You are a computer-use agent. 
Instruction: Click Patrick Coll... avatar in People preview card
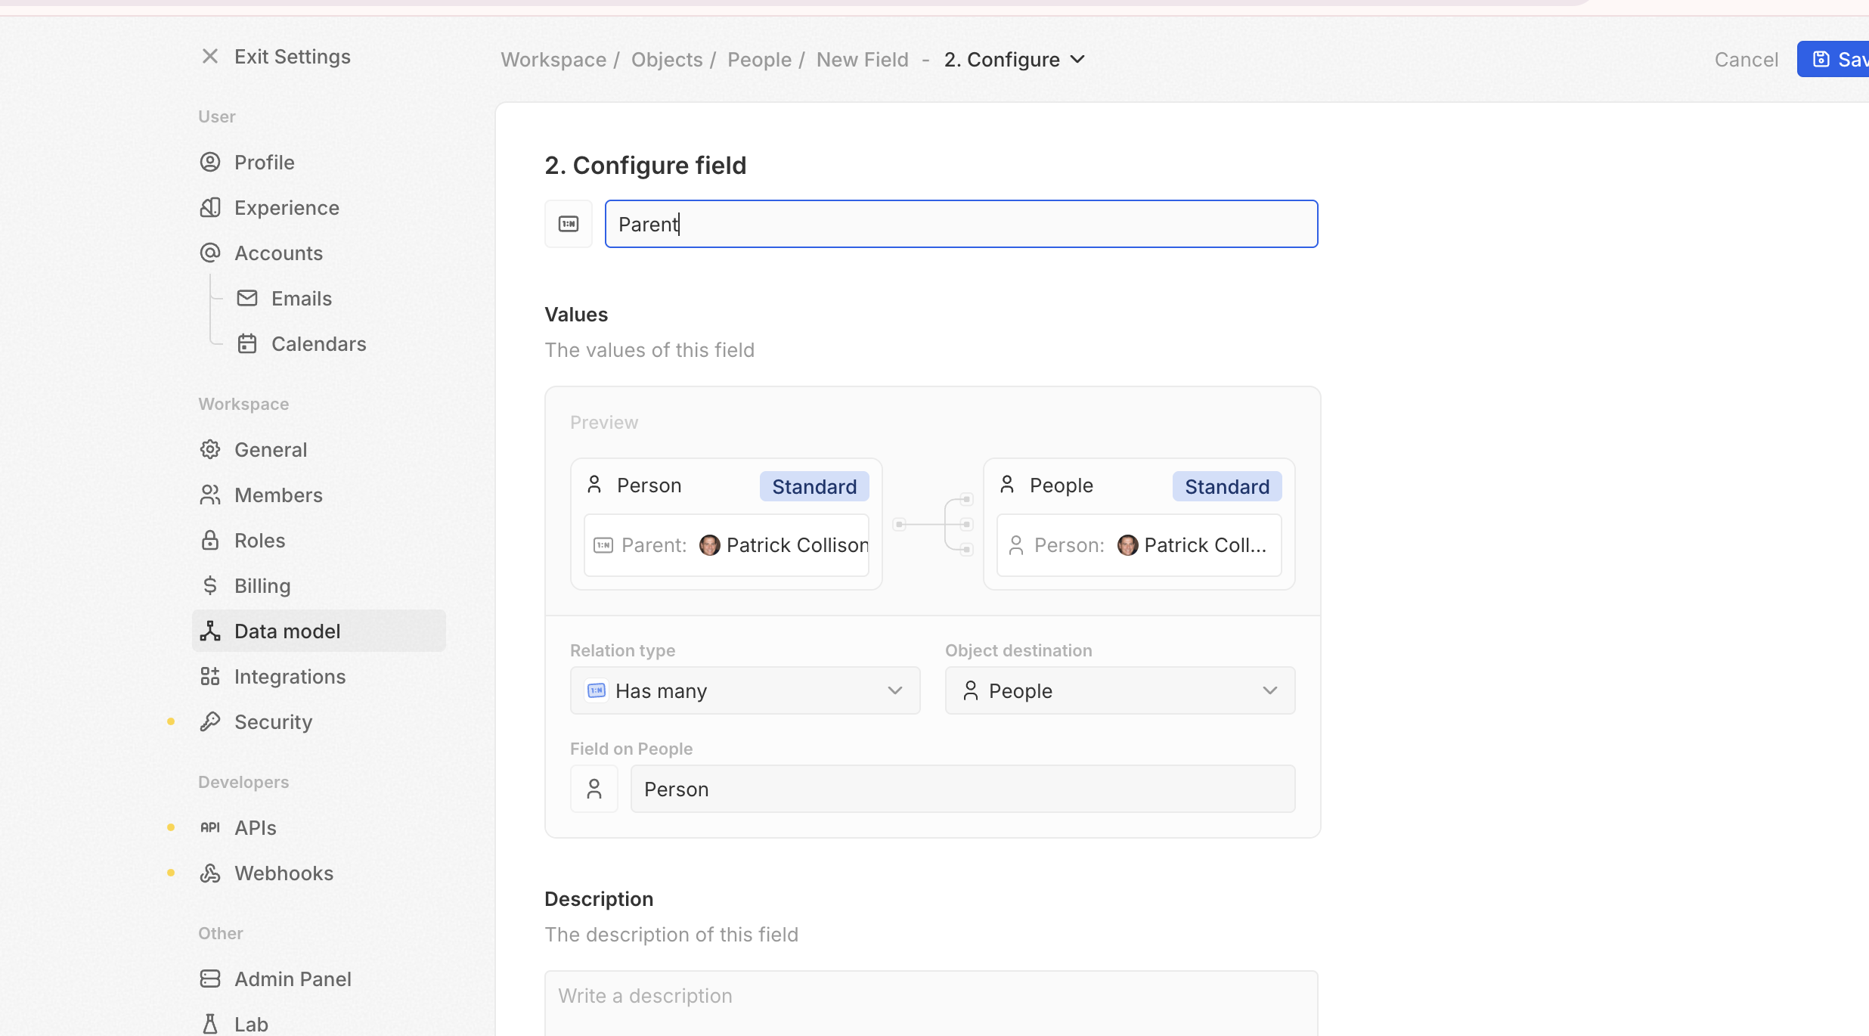point(1127,545)
